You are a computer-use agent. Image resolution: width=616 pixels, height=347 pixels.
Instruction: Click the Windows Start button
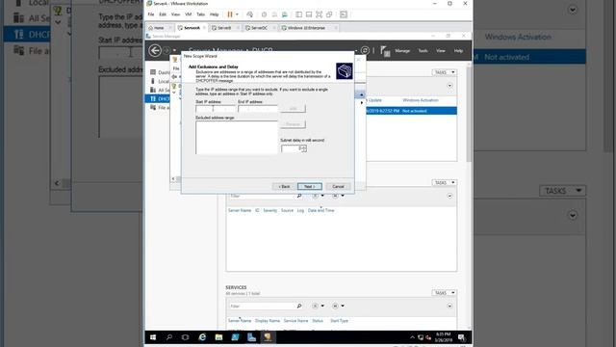coord(153,337)
